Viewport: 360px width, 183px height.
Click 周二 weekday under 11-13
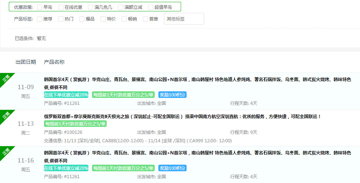[x=26, y=133]
